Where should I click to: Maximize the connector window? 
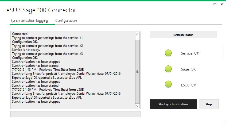pos(215,4)
